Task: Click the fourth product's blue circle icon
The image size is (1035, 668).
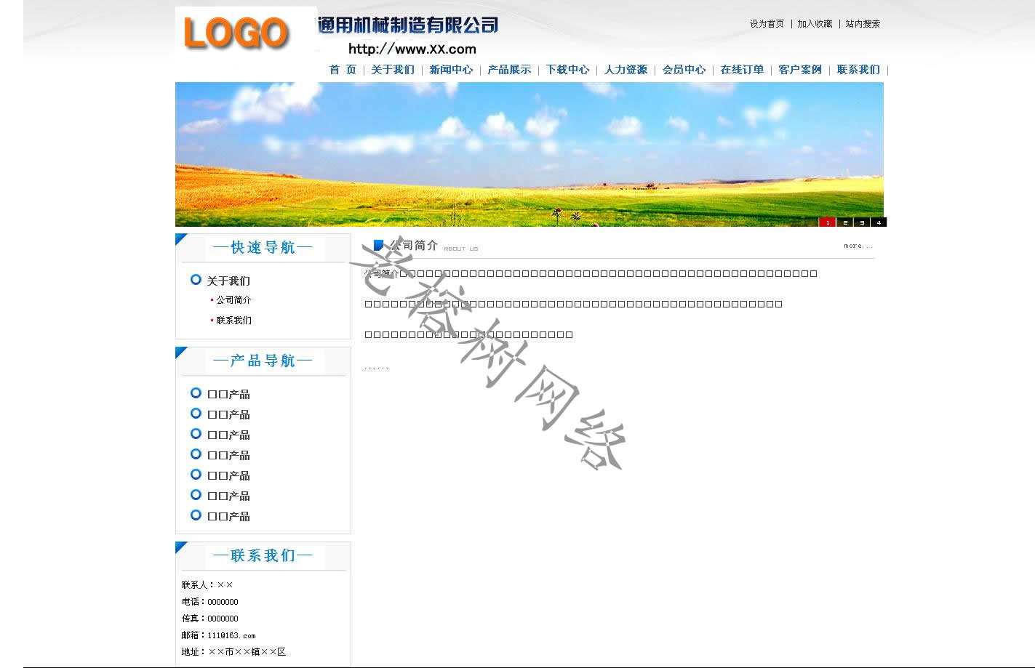Action: [x=196, y=454]
